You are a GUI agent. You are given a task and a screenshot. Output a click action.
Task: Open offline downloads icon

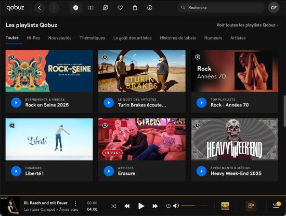[x=150, y=8]
